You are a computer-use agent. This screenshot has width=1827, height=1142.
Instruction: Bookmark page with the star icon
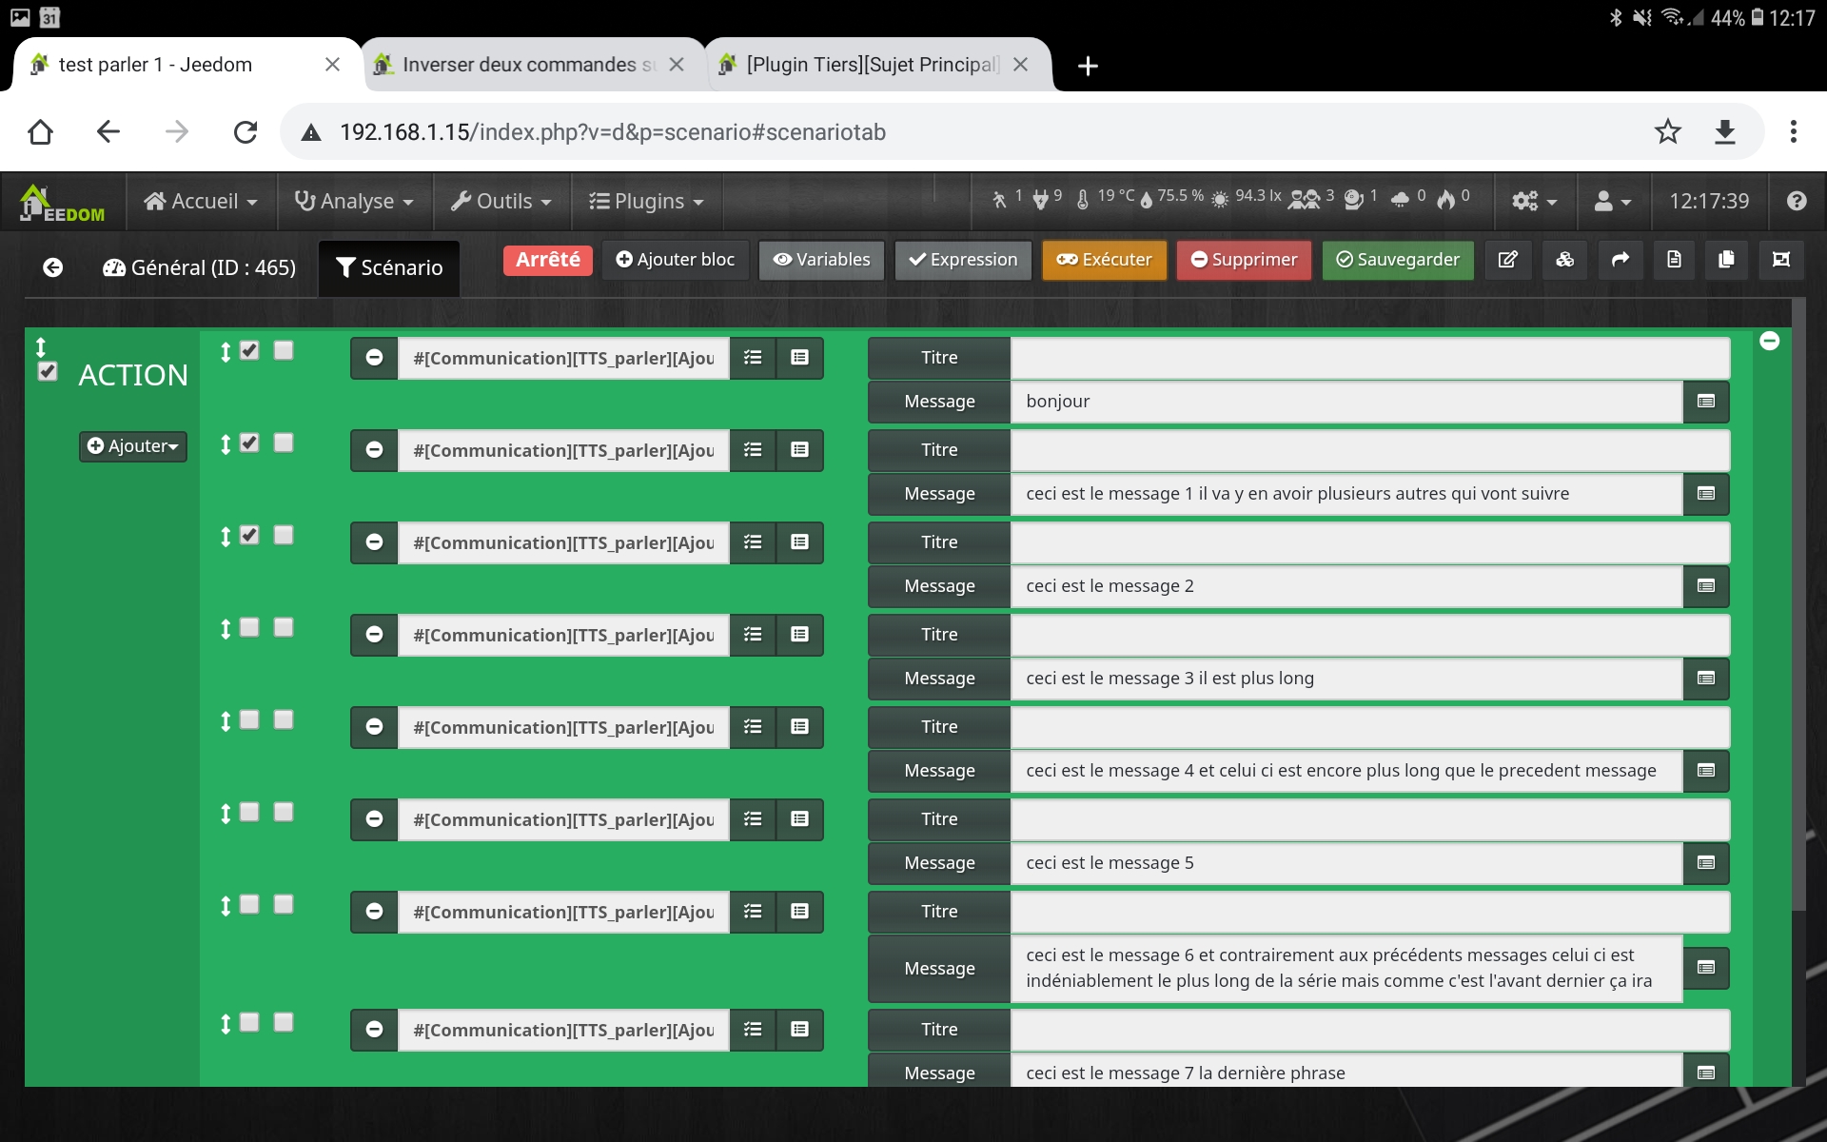click(x=1667, y=131)
